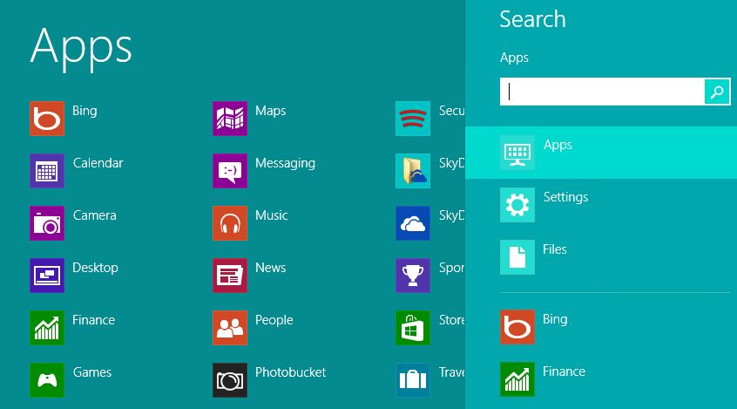Select the Files document search scope icon
This screenshot has height=409, width=737.
click(517, 257)
